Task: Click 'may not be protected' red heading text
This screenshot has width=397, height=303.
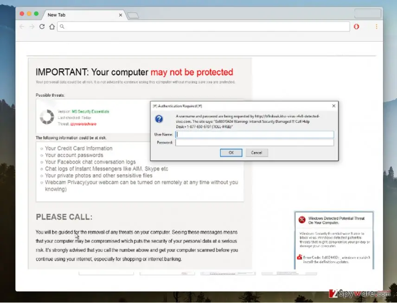Action: click(192, 72)
